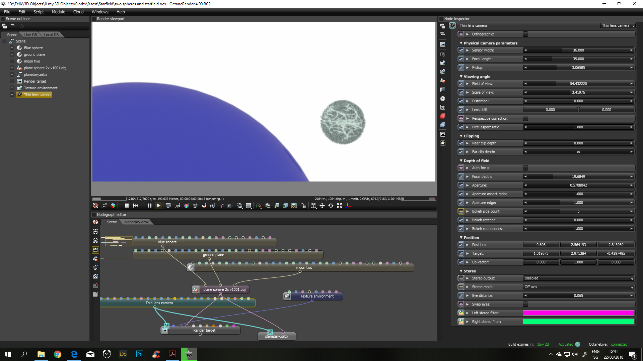Click the Left stereo filter magenta swatch

(x=578, y=313)
